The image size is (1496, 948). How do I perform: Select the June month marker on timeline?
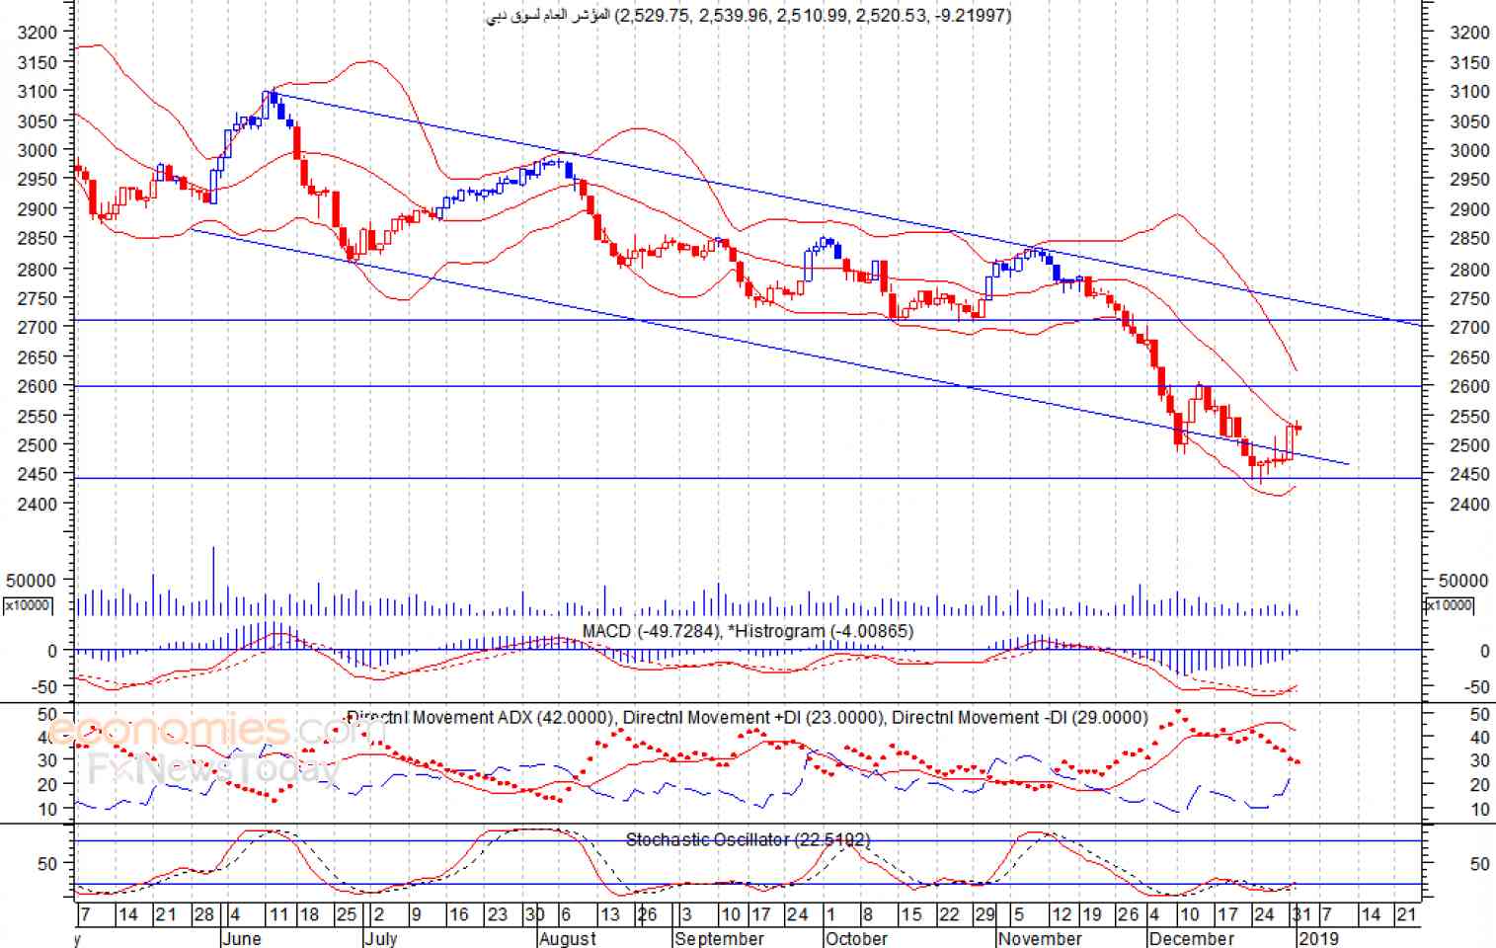tap(242, 938)
